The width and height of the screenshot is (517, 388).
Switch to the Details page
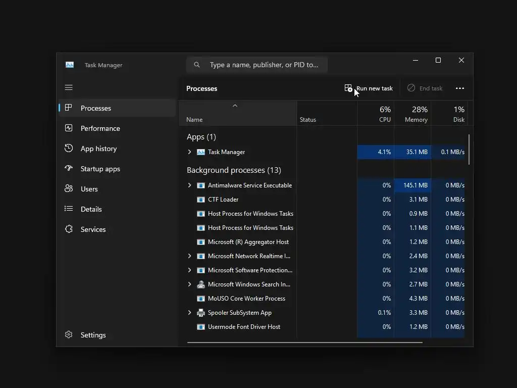(x=117, y=209)
